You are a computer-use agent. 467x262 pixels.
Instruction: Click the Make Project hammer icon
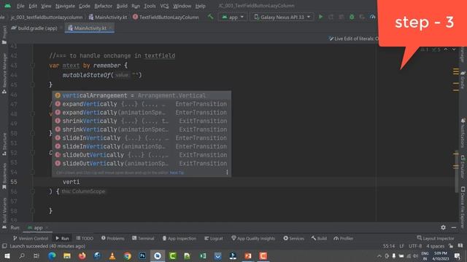[211, 17]
